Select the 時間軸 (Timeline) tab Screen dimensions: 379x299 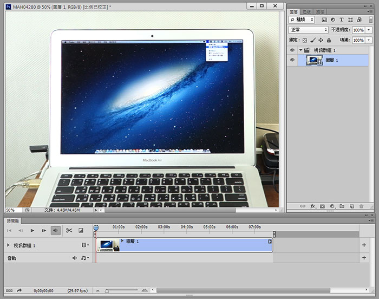point(13,221)
